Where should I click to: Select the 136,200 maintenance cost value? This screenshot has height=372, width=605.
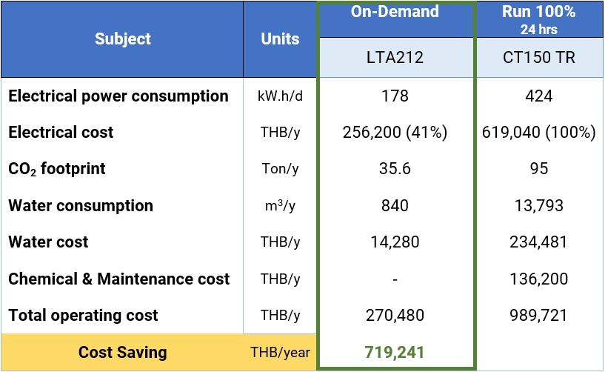coord(539,279)
